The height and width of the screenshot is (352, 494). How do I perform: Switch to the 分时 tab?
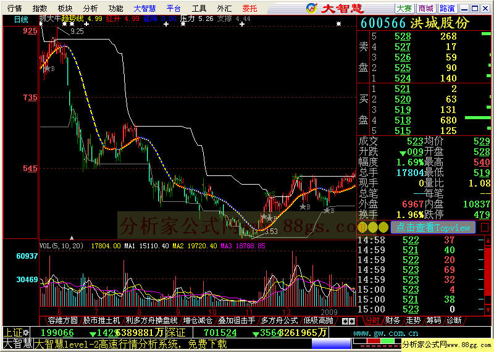click(372, 321)
